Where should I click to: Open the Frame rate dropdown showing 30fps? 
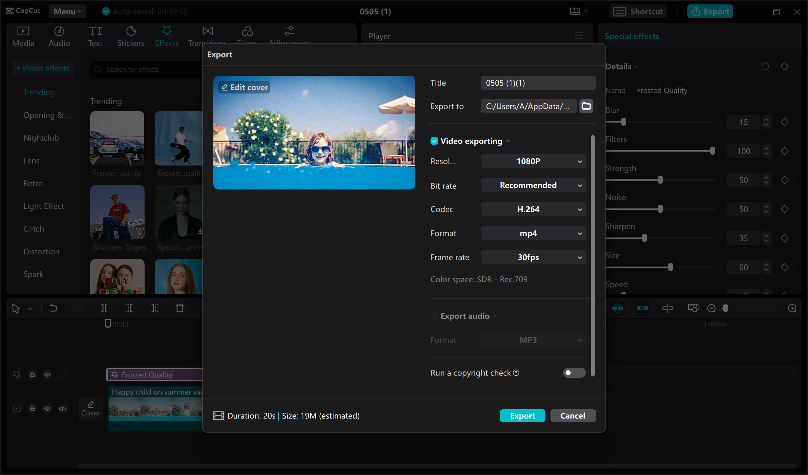[533, 257]
